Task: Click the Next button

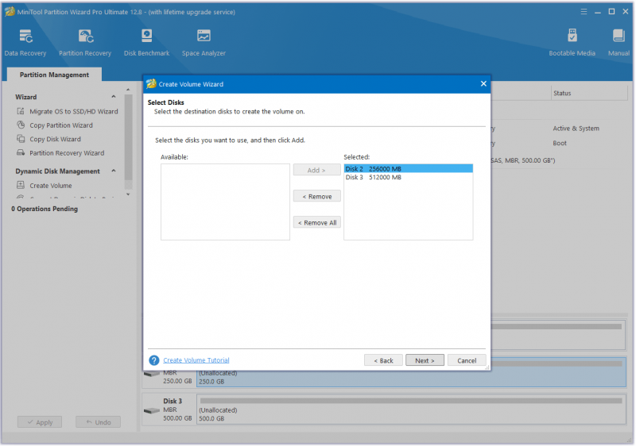Action: pyautogui.click(x=425, y=360)
